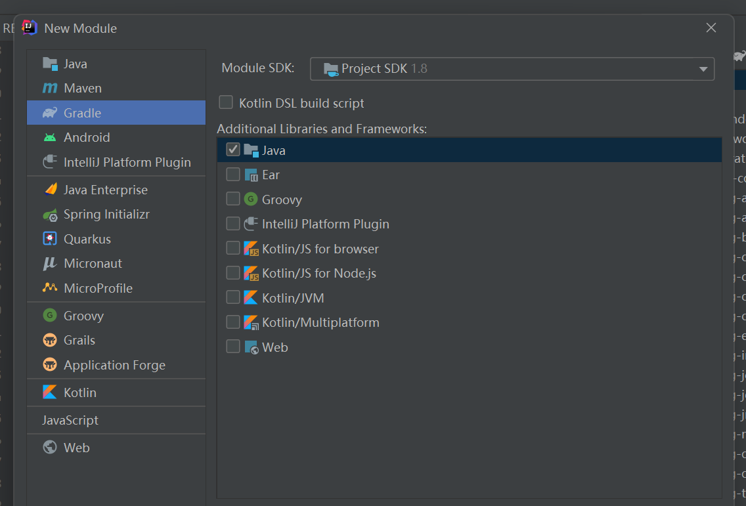Check the Kotlin/JVM framework checkbox
The width and height of the screenshot is (746, 506).
(x=233, y=298)
